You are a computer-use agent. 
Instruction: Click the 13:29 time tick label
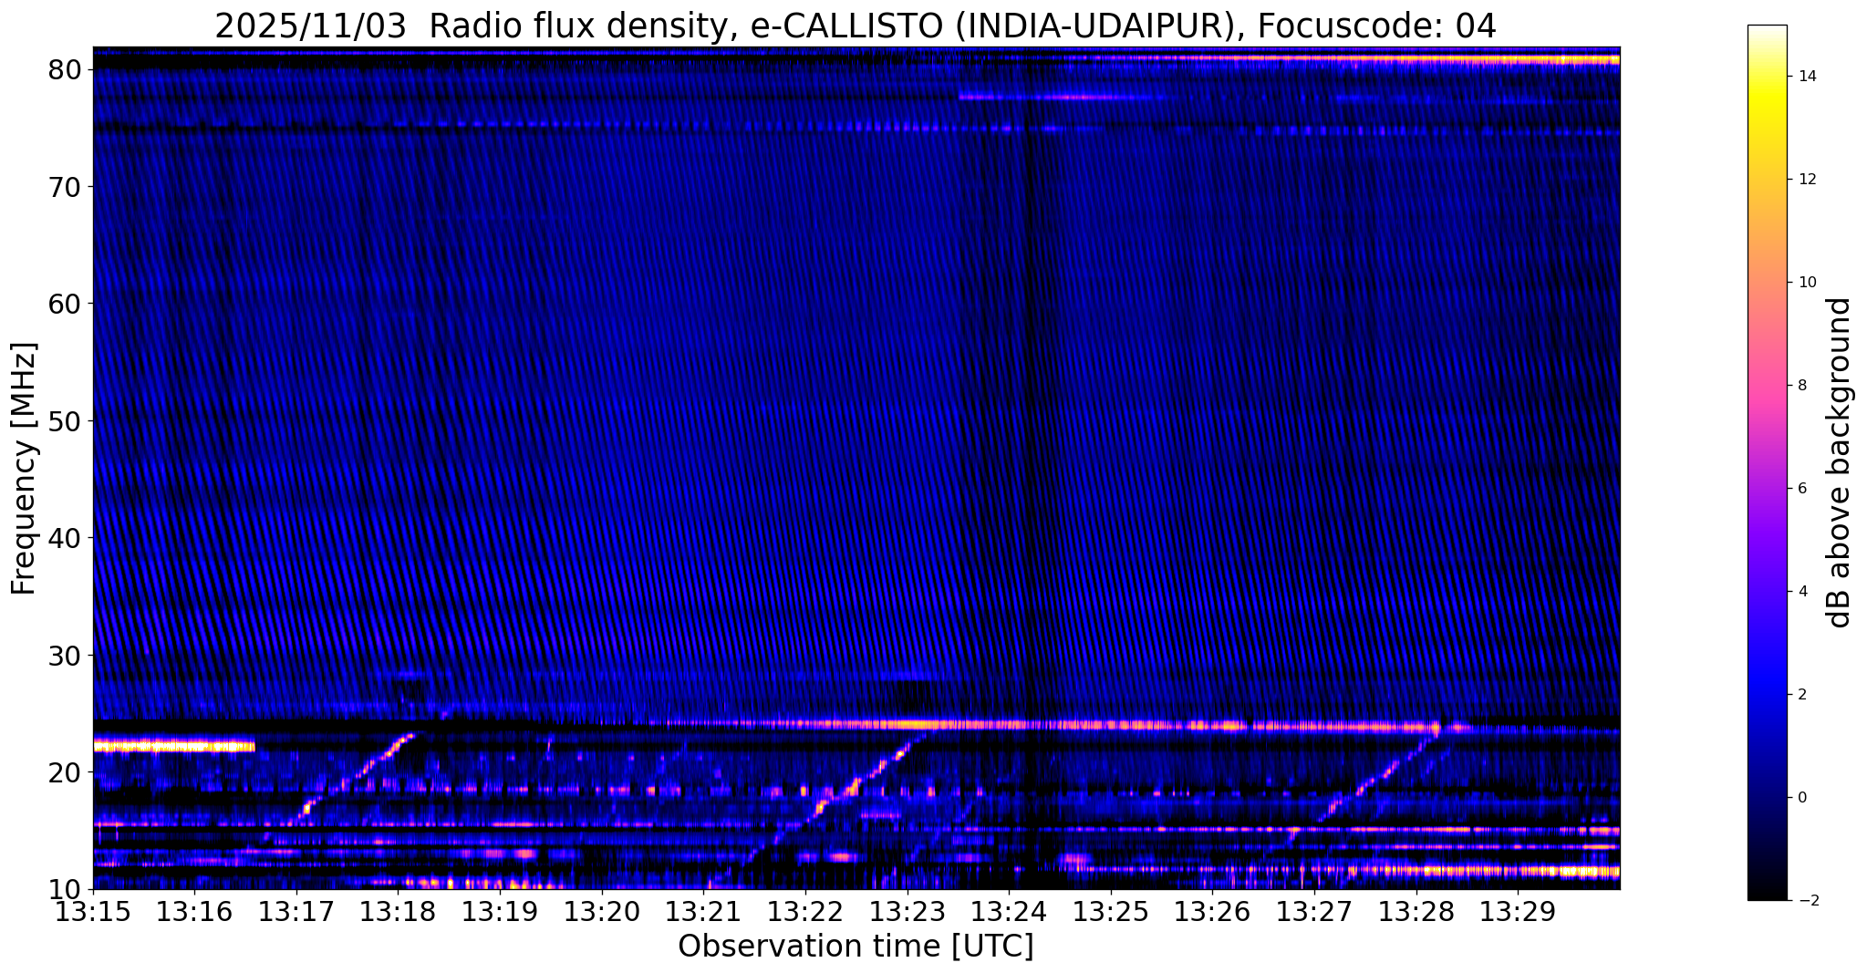tap(1518, 912)
